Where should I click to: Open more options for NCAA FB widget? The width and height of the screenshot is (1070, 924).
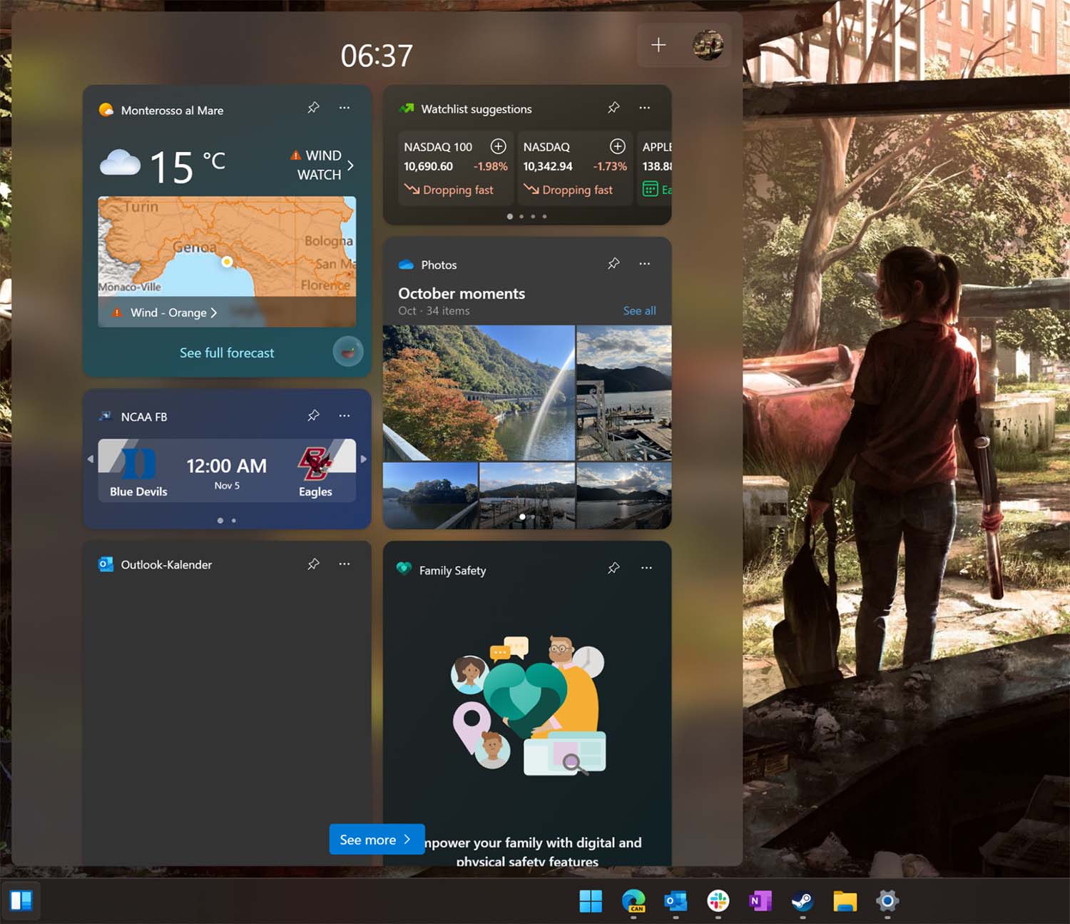point(345,416)
